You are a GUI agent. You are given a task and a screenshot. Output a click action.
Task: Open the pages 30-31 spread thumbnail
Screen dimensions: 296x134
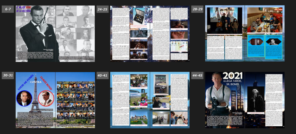pyautogui.click(x=55, y=100)
